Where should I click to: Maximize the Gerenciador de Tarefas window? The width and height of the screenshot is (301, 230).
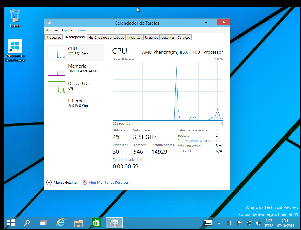tap(213, 22)
